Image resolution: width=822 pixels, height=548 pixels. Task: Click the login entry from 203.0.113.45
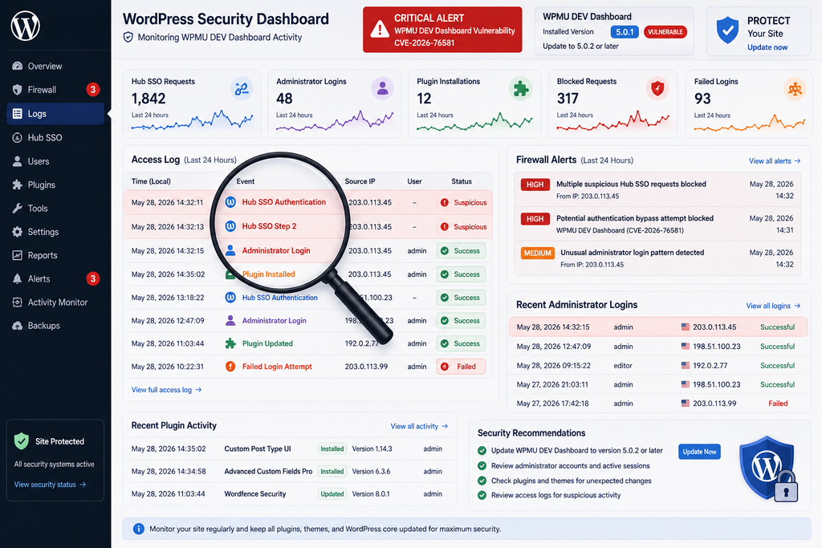(658, 327)
